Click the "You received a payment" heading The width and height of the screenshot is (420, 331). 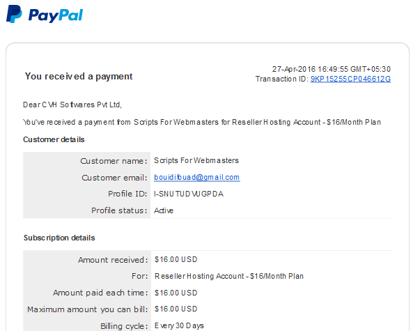[79, 77]
